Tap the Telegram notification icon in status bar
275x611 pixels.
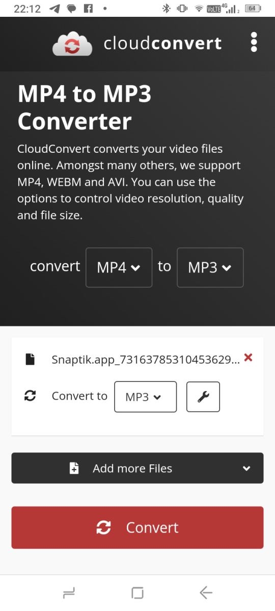pos(54,9)
